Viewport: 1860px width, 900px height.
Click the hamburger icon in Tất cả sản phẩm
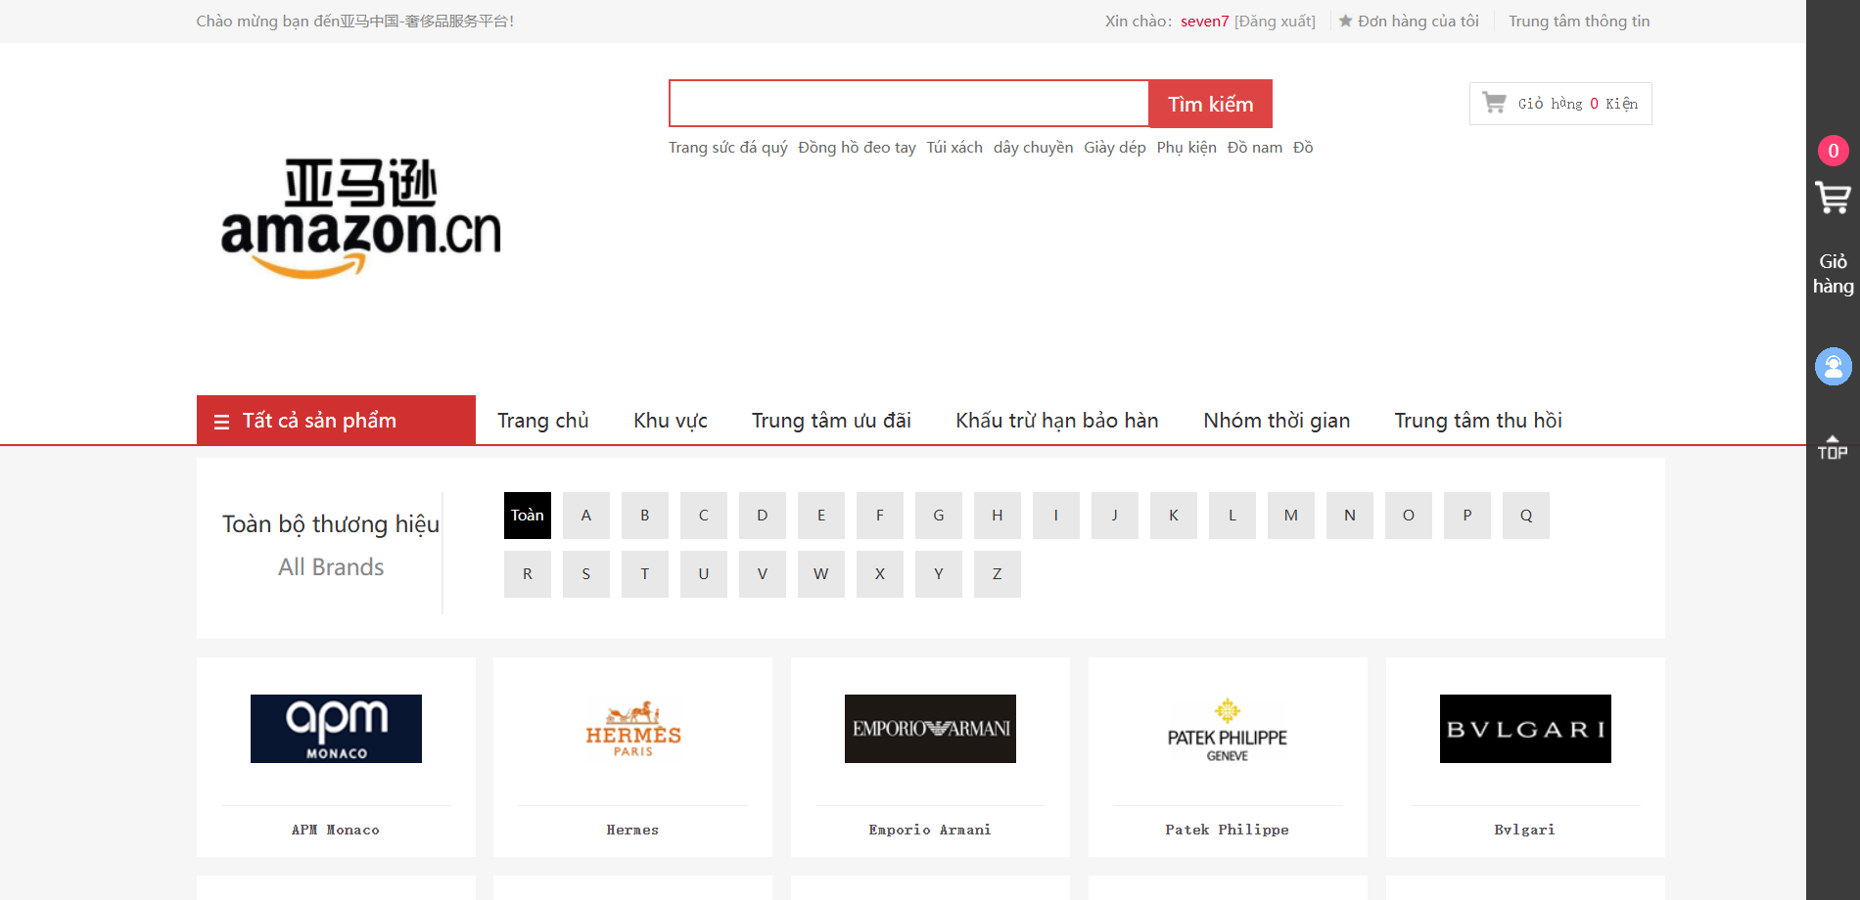pyautogui.click(x=221, y=422)
